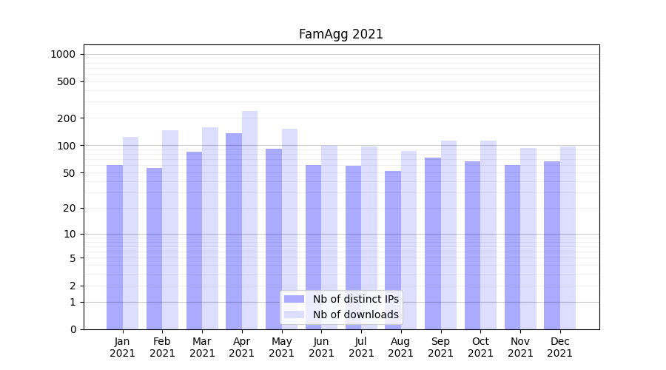Click the 'Dec 2021' x-axis label
Image resolution: width=666 pixels, height=370 pixels.
[x=560, y=347]
